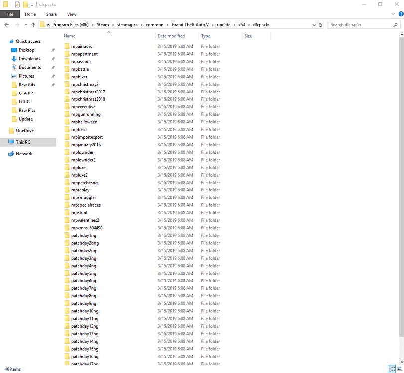Select the mpsmuggler folder

coord(84,197)
